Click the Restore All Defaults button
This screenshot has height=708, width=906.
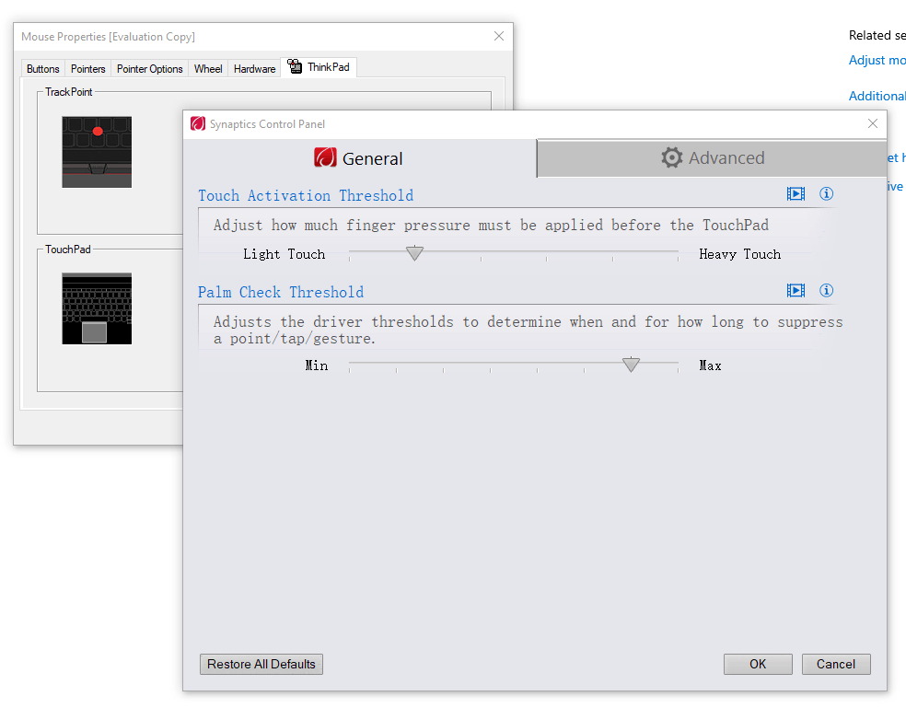click(x=261, y=664)
